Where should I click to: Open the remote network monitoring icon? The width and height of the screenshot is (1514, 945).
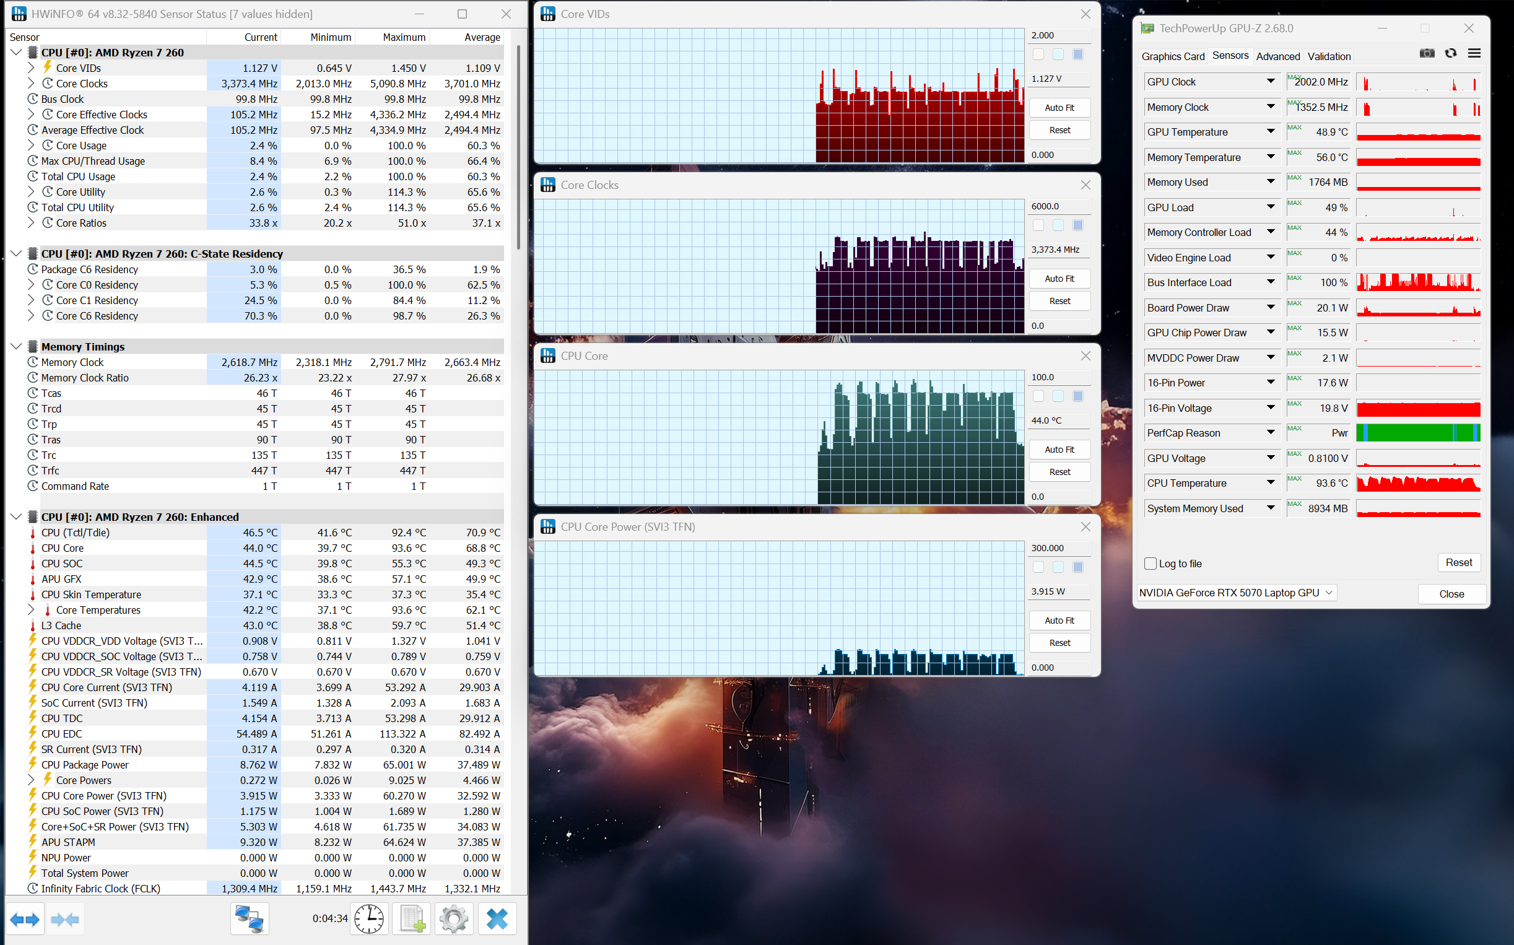coord(250,919)
